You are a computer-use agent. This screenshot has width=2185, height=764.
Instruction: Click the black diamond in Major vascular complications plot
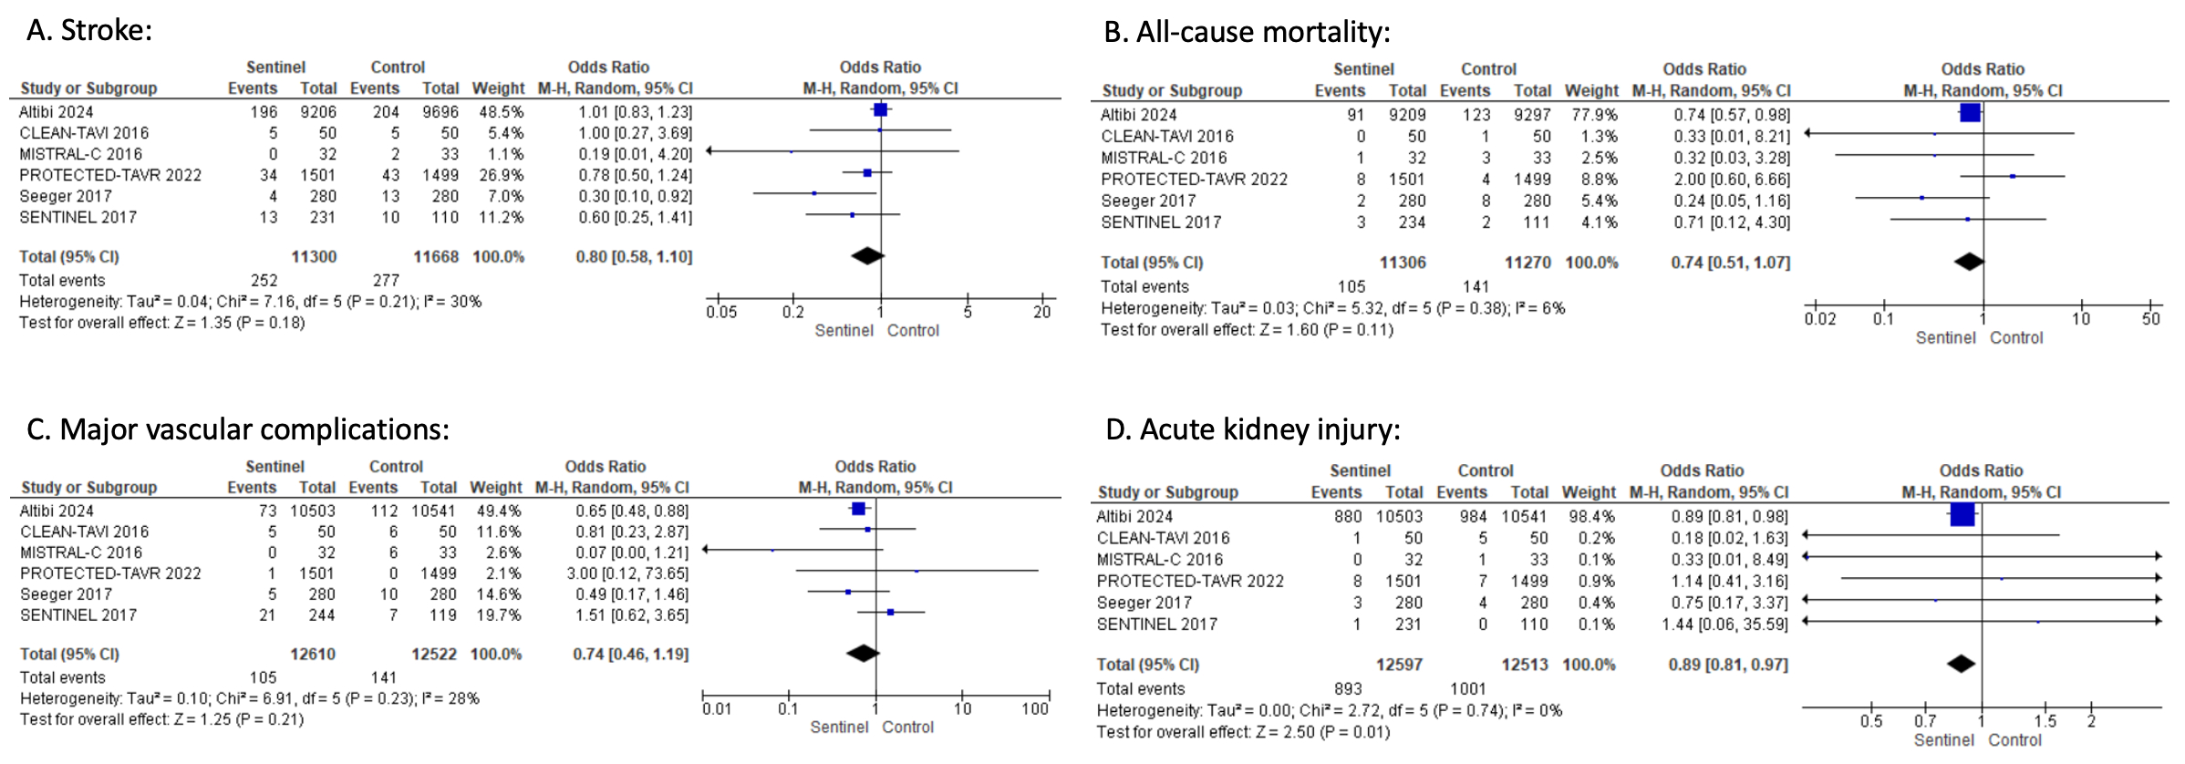click(863, 653)
